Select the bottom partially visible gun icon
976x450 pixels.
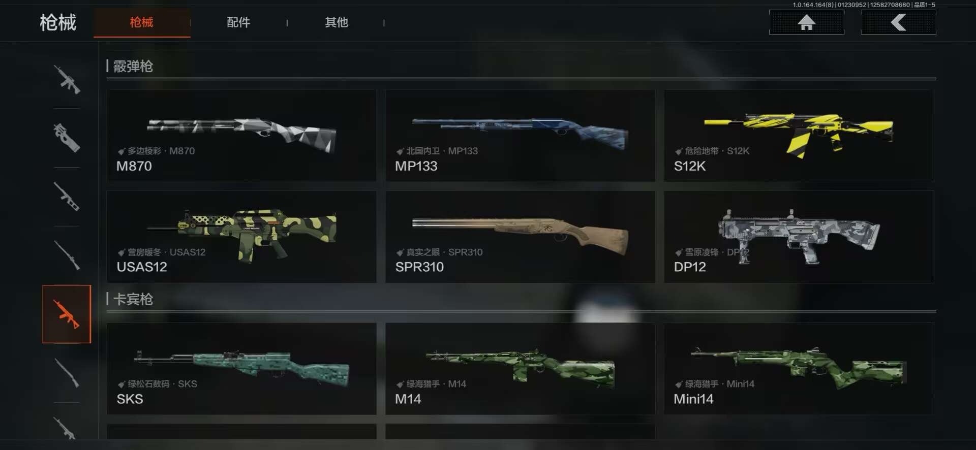(67, 427)
